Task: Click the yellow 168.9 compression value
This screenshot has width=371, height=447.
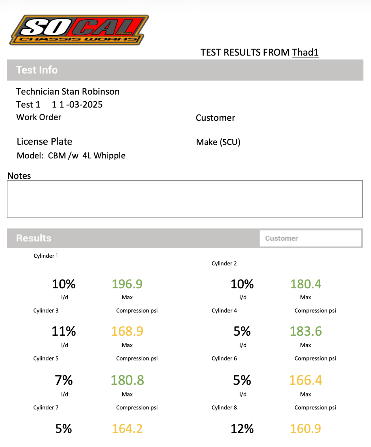Action: [127, 331]
